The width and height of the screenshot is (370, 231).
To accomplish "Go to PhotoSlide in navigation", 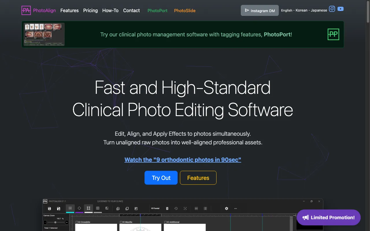I will (185, 11).
